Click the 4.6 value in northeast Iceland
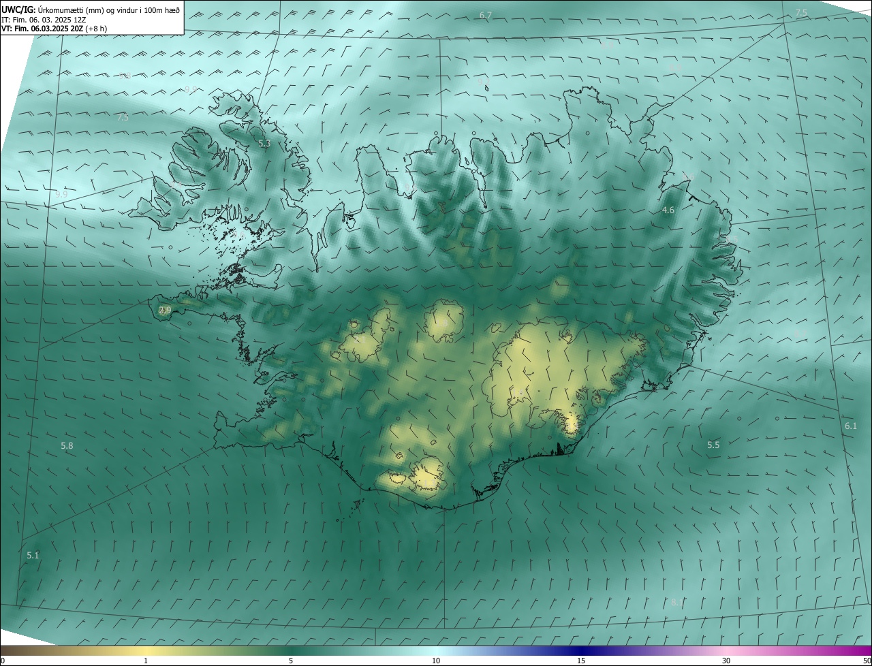Image resolution: width=872 pixels, height=666 pixels. (x=668, y=210)
